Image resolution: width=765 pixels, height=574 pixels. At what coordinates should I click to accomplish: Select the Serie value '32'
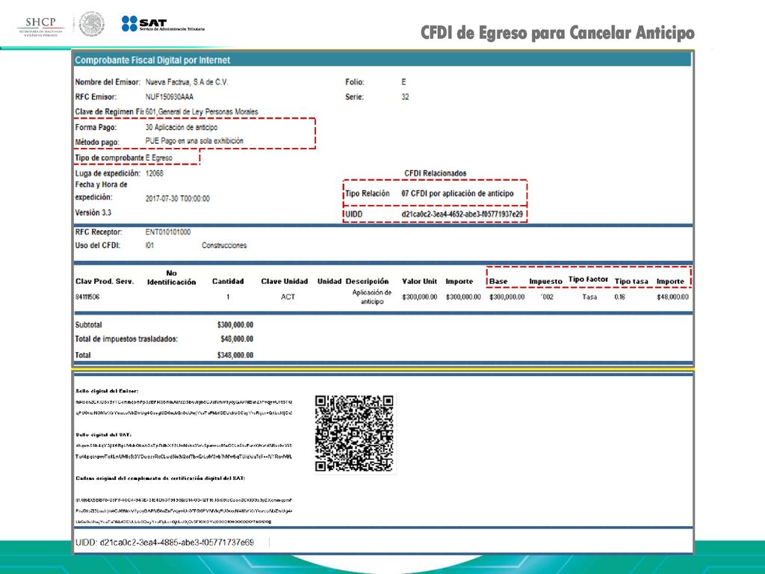[x=405, y=96]
